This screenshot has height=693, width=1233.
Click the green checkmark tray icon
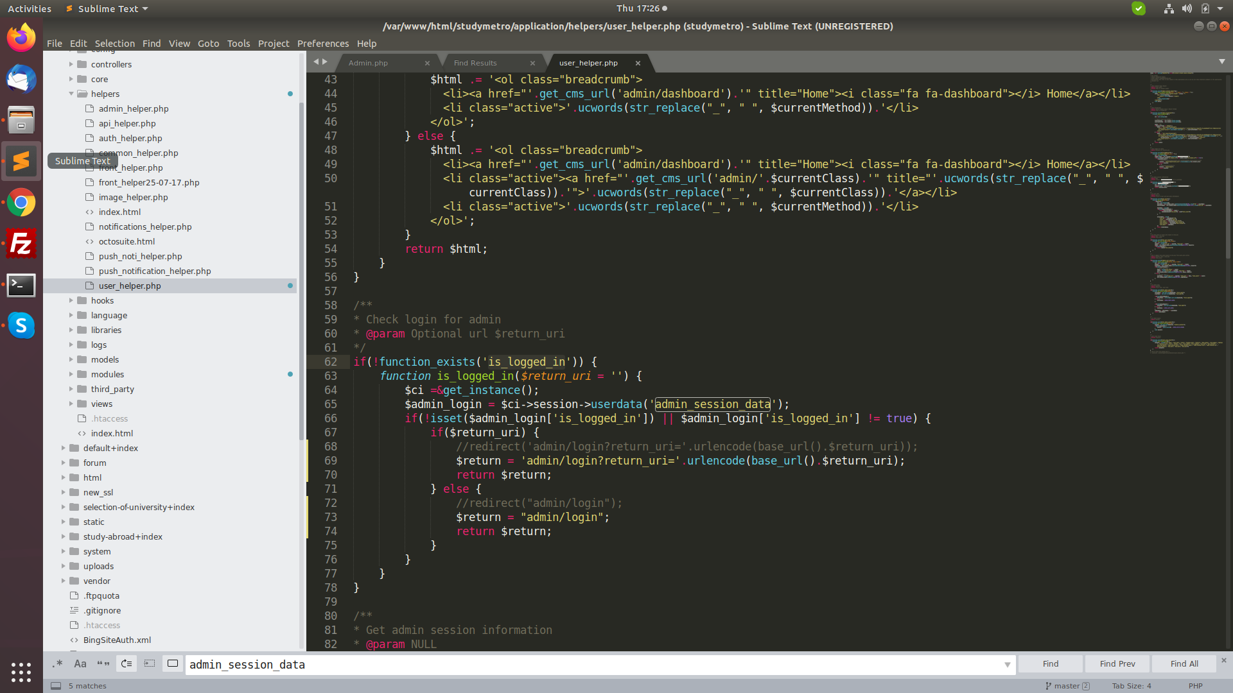click(1139, 8)
